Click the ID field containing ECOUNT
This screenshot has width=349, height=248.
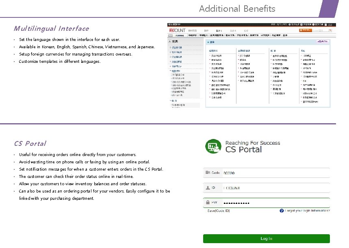tap(266, 188)
